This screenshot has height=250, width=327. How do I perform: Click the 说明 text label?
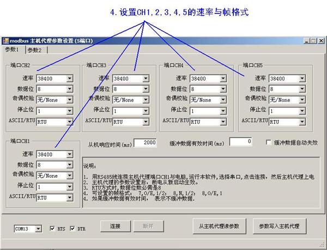(90, 166)
